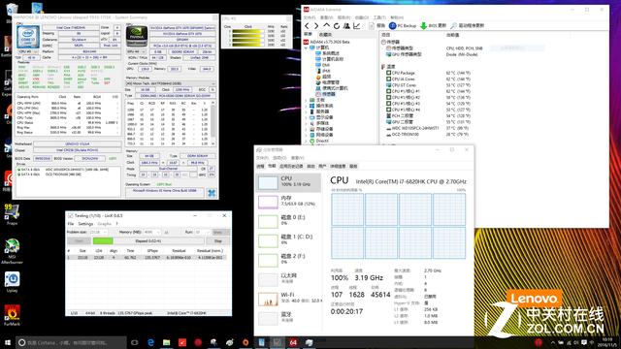The height and width of the screenshot is (349, 621).
Task: Switch to App history tab in Task Manager
Action: [x=291, y=166]
